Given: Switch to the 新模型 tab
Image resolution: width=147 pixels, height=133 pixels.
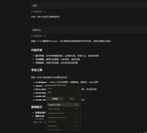Looking at the screenshot, I should (x=55, y=99).
